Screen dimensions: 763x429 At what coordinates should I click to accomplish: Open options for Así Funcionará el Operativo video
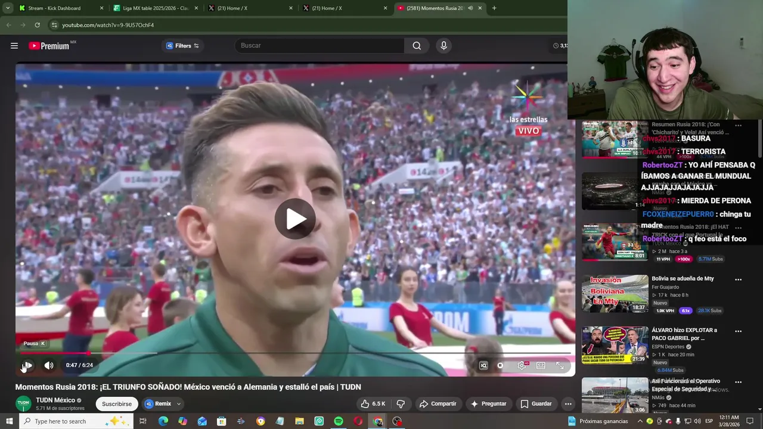point(738,383)
